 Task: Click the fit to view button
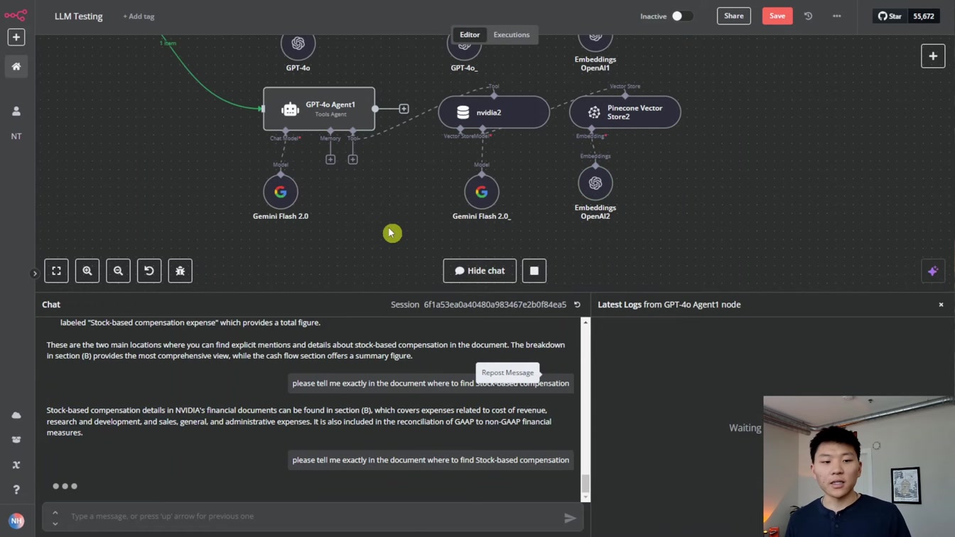coord(56,271)
